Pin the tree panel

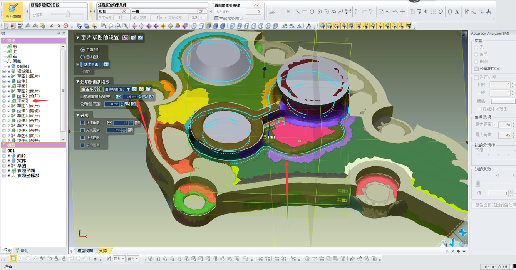tap(59, 34)
